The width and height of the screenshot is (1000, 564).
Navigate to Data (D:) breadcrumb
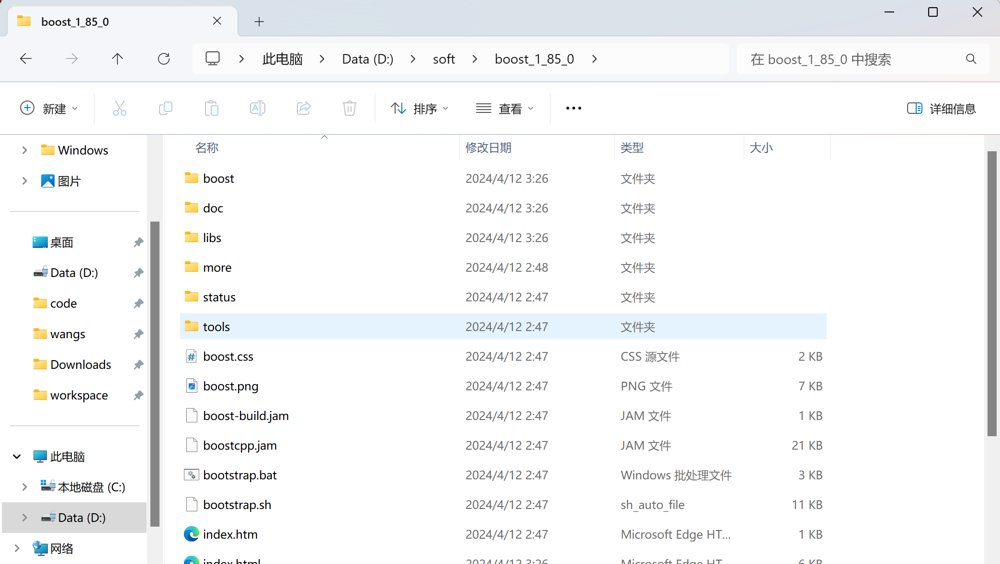click(368, 59)
